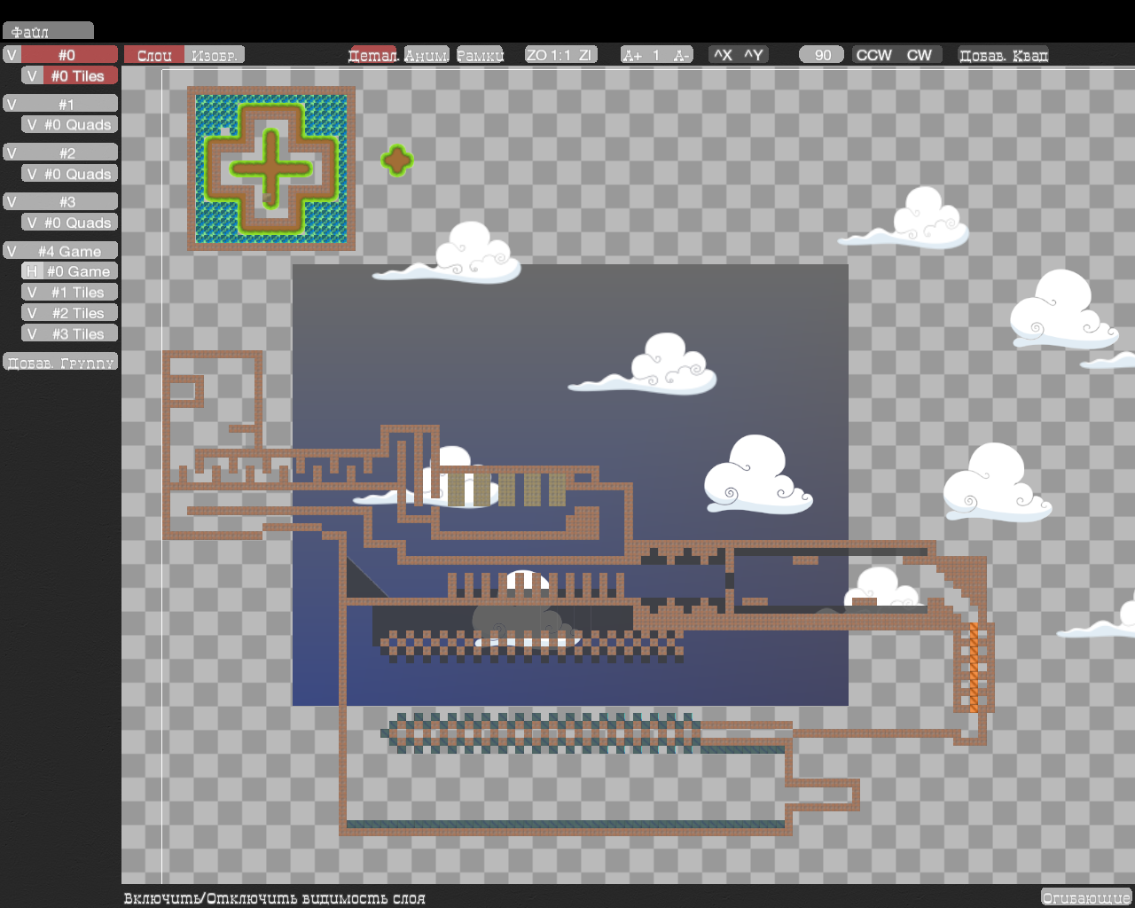Viewport: 1135px width, 908px height.
Task: Open the Огибающие envelopes panel
Action: pyautogui.click(x=1086, y=897)
